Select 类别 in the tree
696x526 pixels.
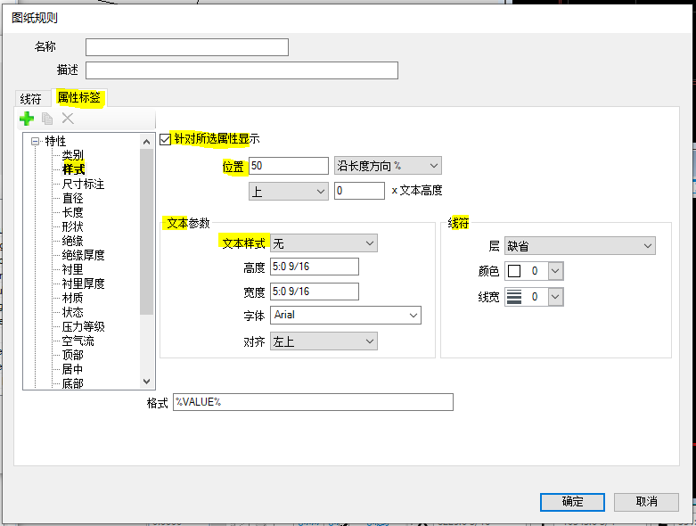pyautogui.click(x=72, y=155)
